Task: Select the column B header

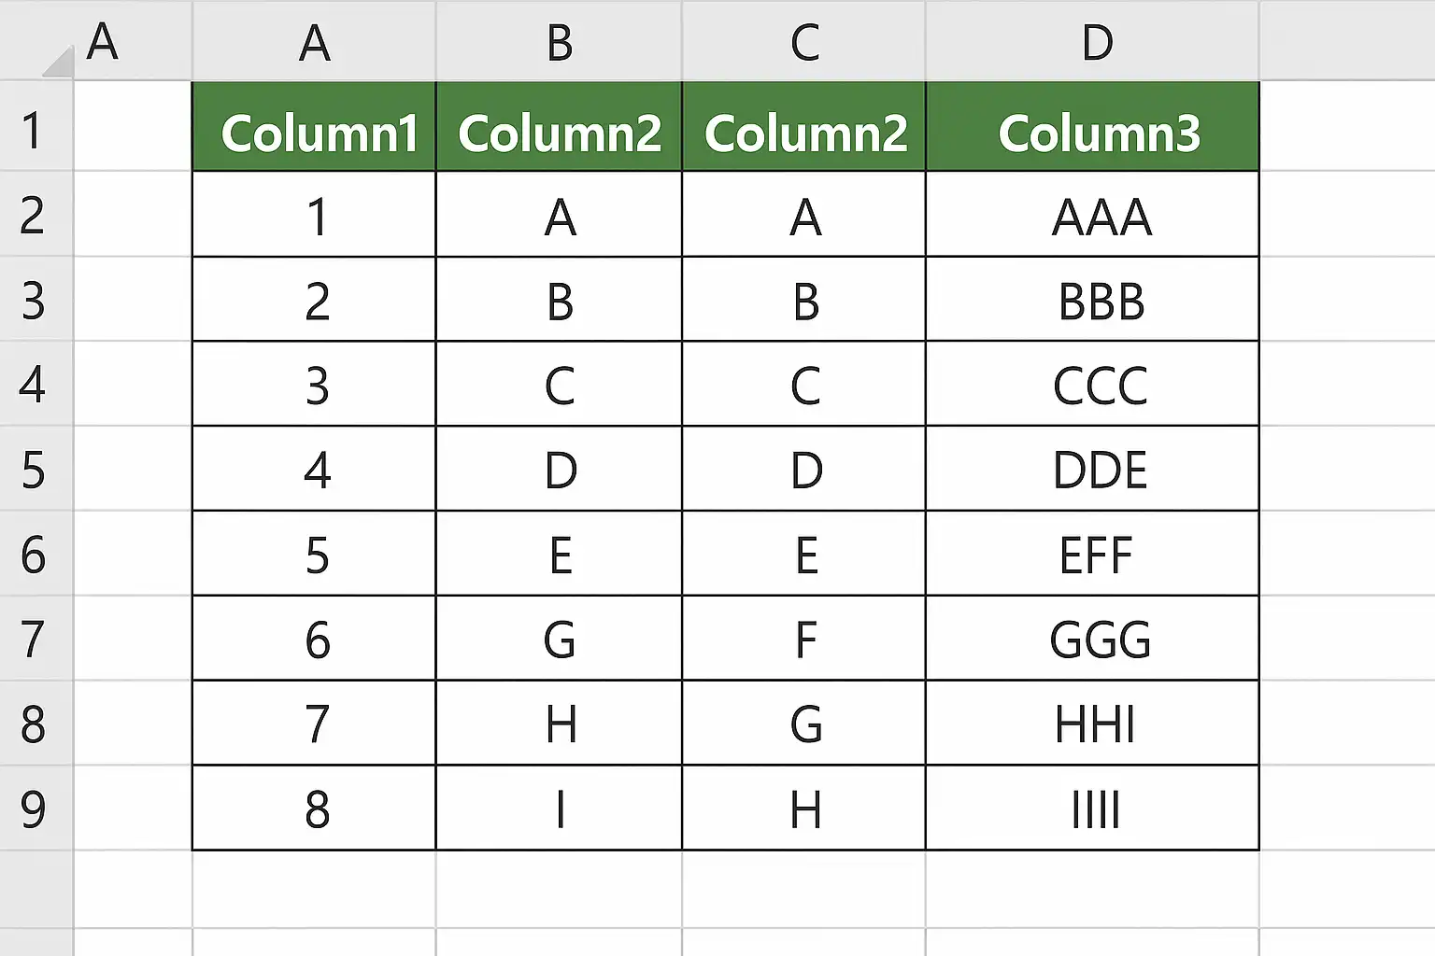Action: pos(559,42)
